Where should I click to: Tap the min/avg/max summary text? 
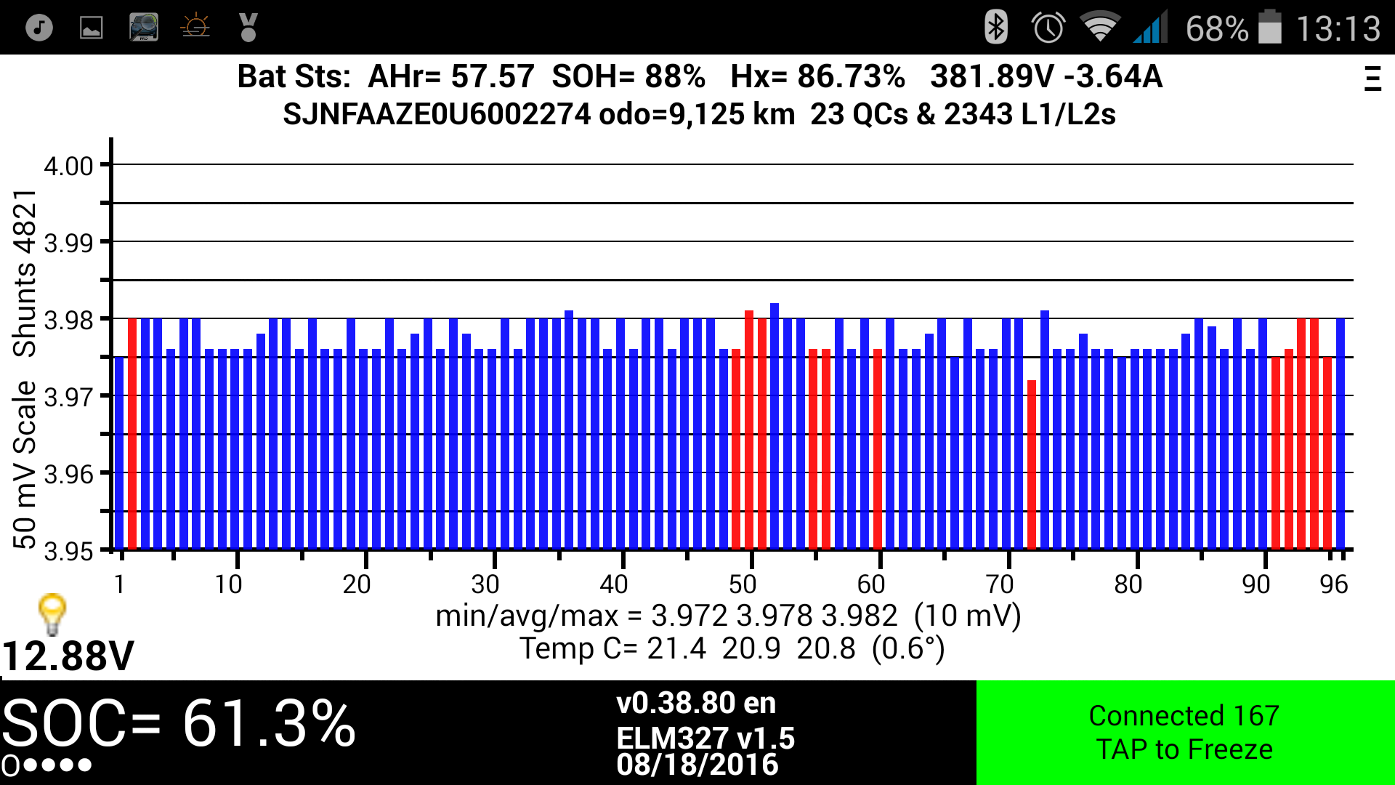[728, 616]
